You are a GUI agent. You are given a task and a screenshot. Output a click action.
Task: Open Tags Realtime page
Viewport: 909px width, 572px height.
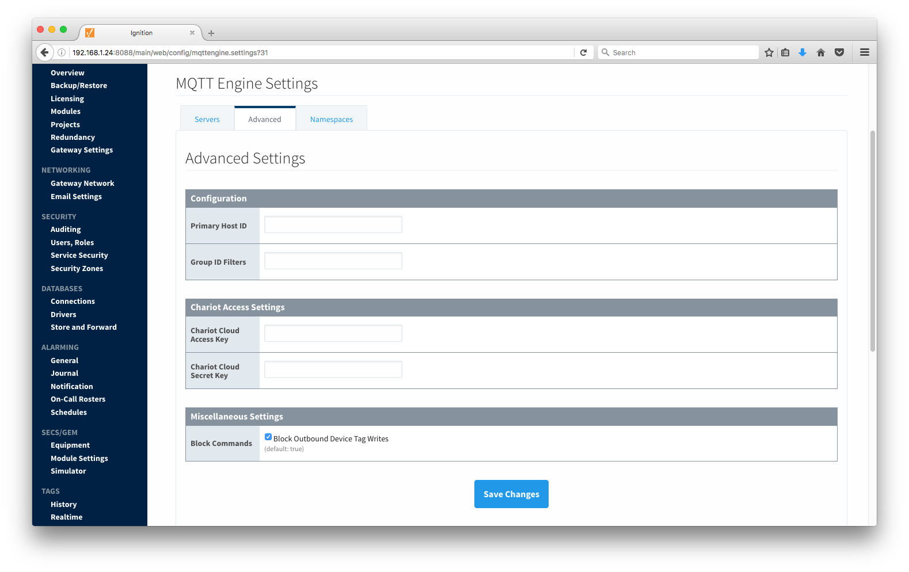[66, 517]
